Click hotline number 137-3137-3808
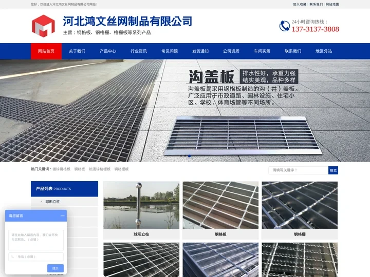 click(315, 29)
